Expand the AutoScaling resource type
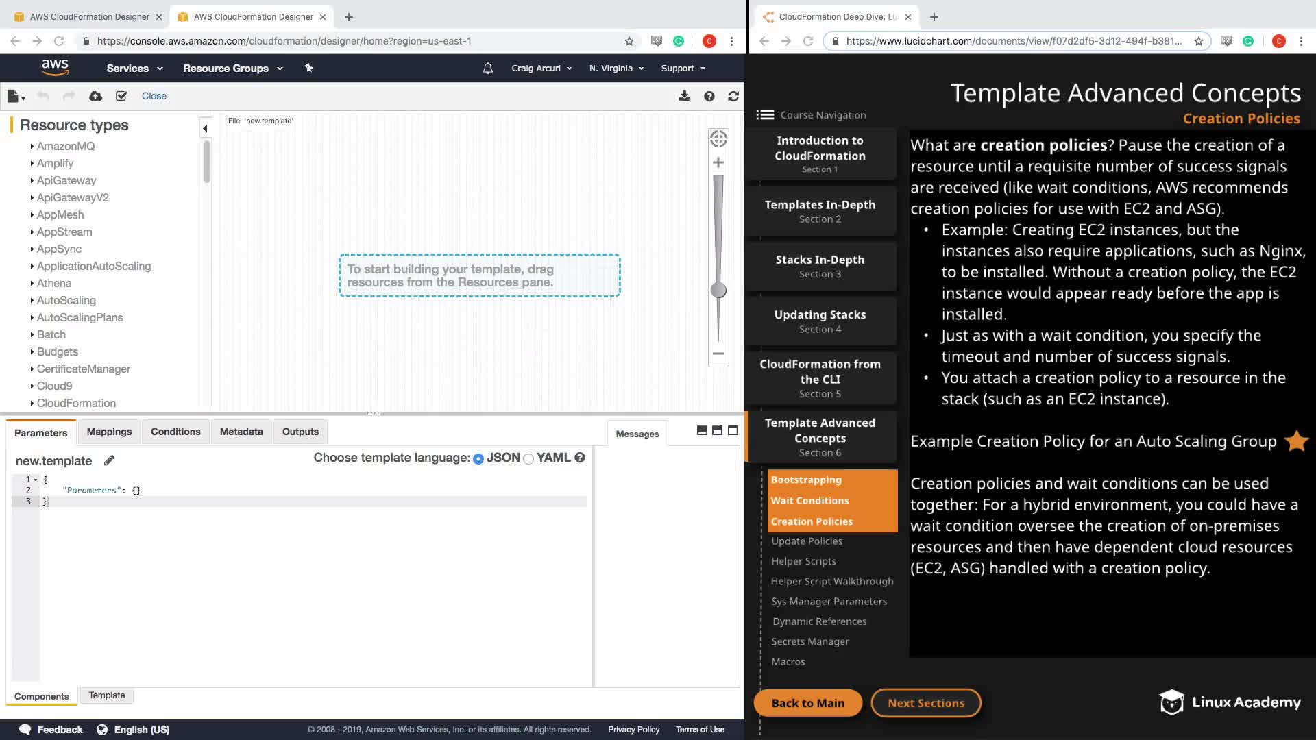Image resolution: width=1316 pixels, height=740 pixels. point(66,300)
